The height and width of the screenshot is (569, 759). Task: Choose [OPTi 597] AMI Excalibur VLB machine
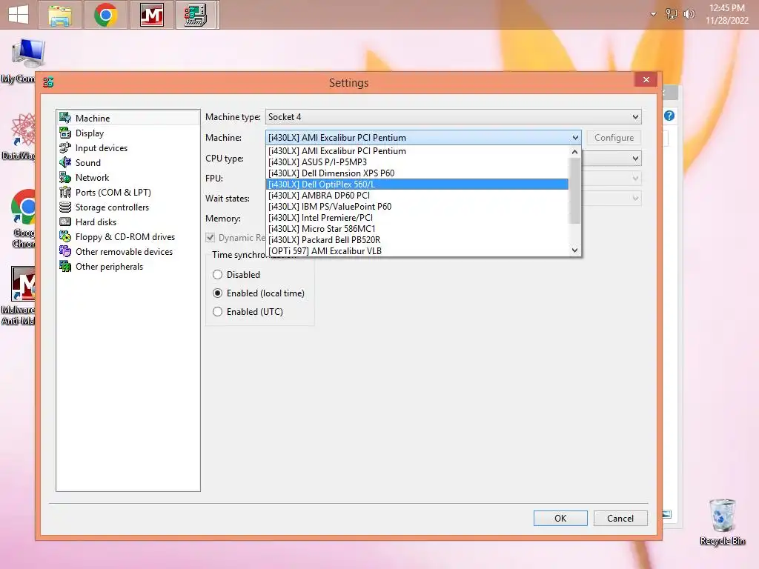(417, 251)
